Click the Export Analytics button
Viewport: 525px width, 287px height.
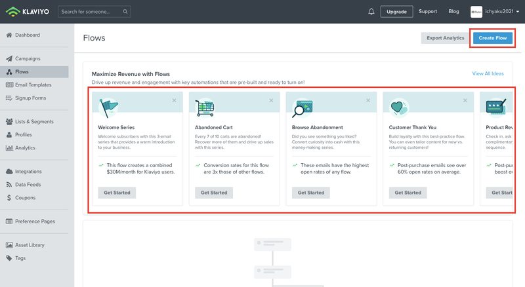[x=445, y=38]
